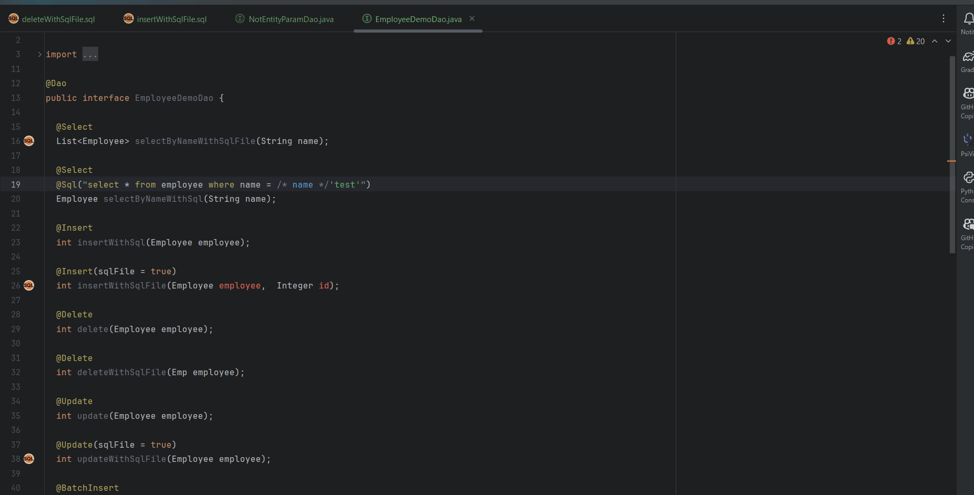Click updateWithSqlFile method name
Screen dimensions: 974x495
click(x=122, y=459)
